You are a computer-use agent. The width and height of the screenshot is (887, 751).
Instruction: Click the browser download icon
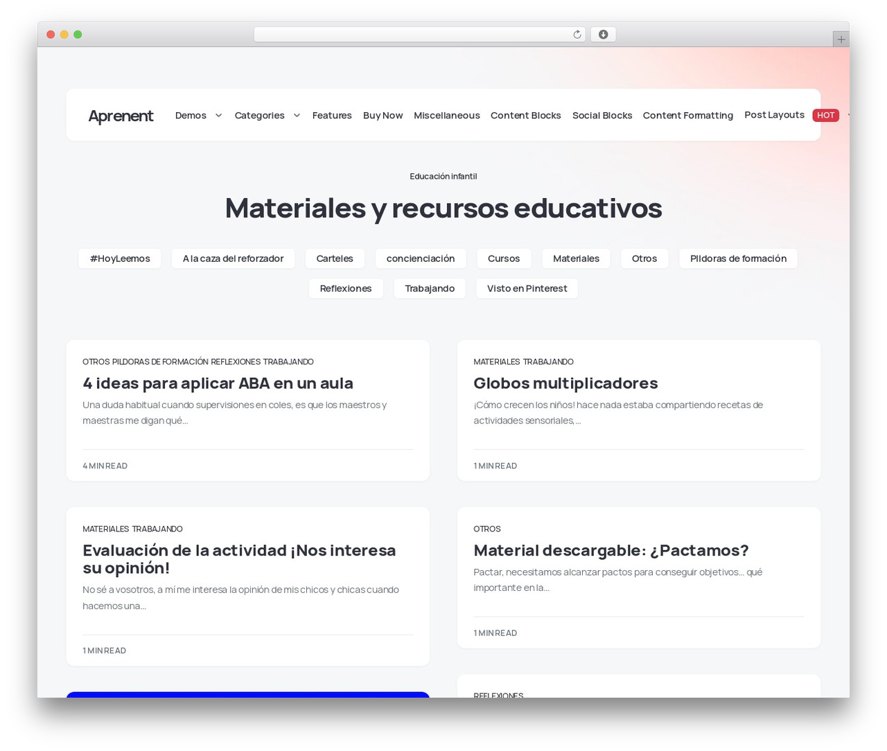point(603,35)
